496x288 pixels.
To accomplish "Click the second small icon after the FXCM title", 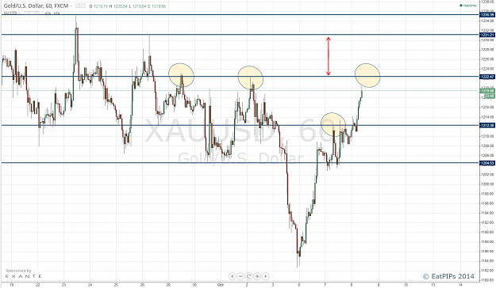I will 83,6.
